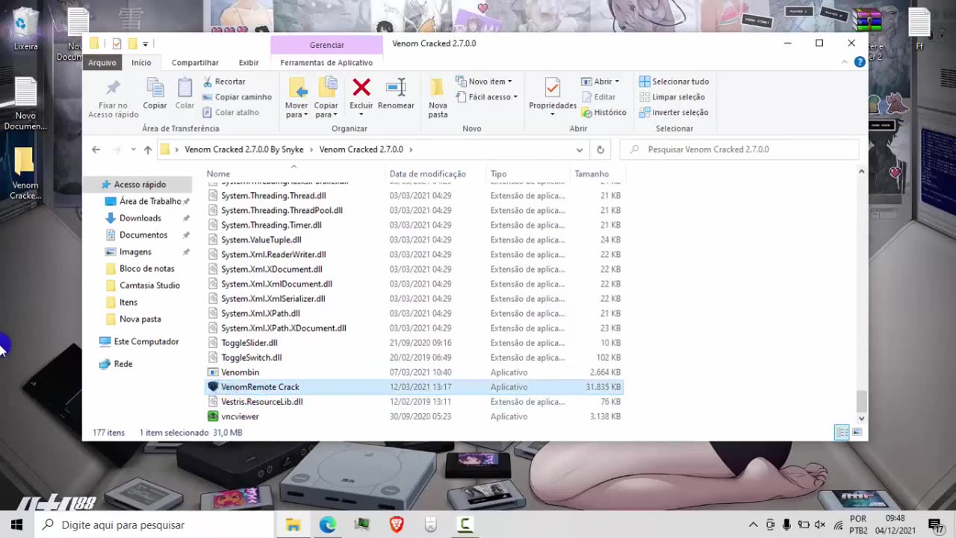956x538 pixels.
Task: Switch to the Compartilhar tab
Action: coord(195,63)
